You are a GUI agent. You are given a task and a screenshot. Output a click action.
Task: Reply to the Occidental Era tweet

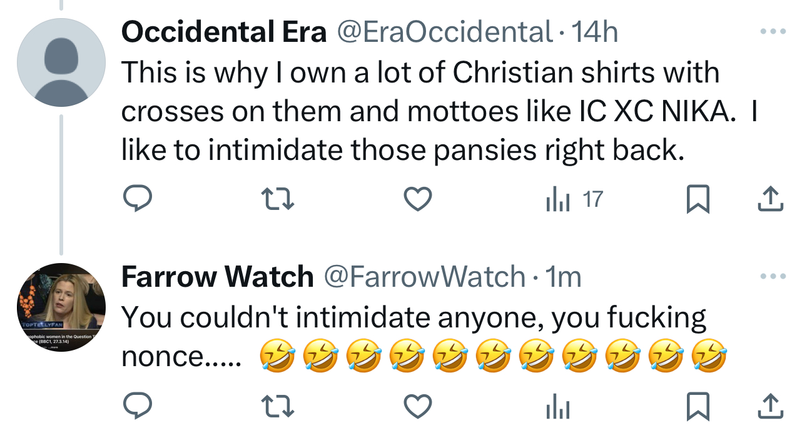pos(136,199)
